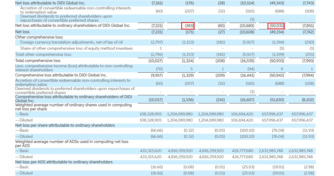Select the 'Net loss attributable to ordinary shareholders' row label
Viewport: 334px width, 176px height.
[x=73, y=25]
